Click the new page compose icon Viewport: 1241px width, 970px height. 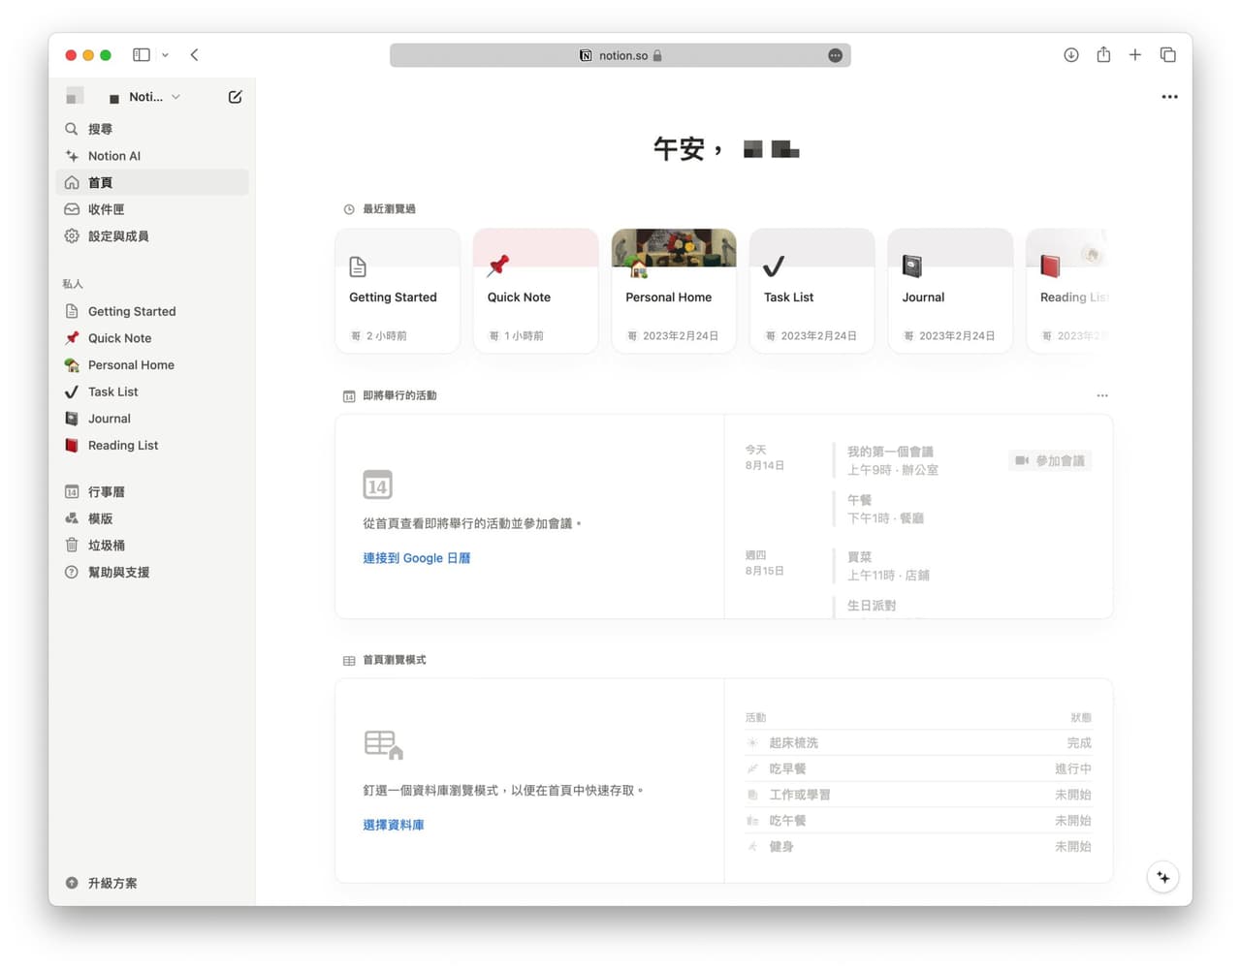coord(235,97)
